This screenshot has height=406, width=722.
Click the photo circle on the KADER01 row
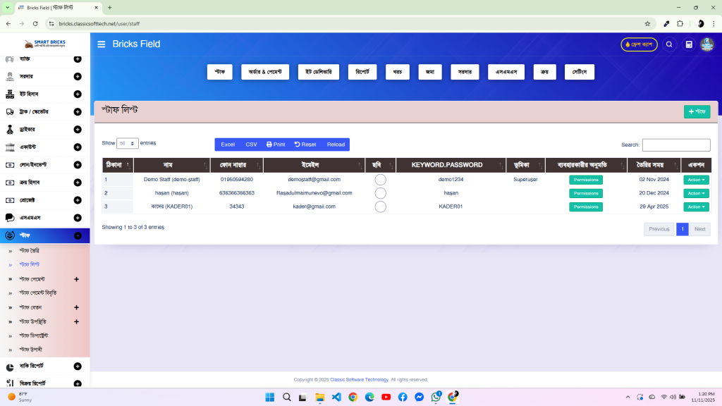pyautogui.click(x=381, y=207)
